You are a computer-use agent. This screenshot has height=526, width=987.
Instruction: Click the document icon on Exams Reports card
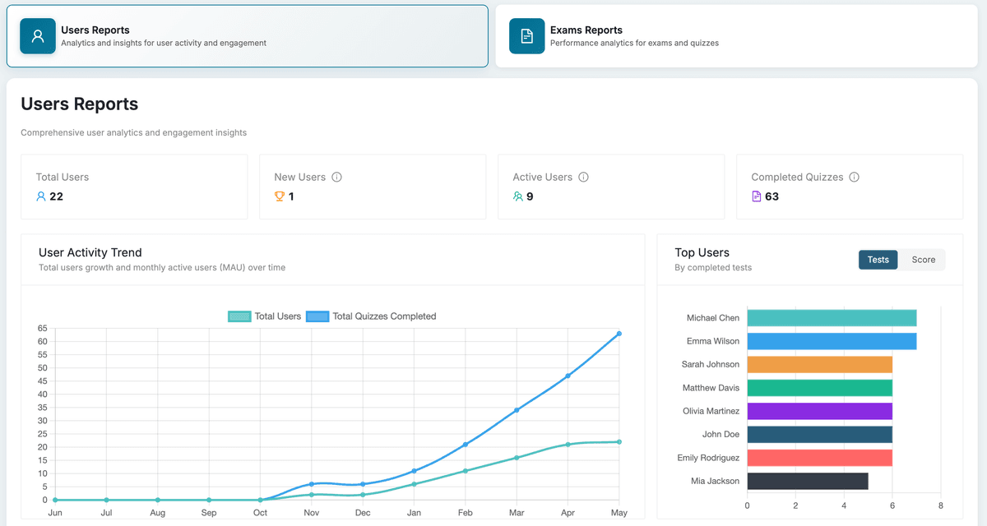pos(526,36)
